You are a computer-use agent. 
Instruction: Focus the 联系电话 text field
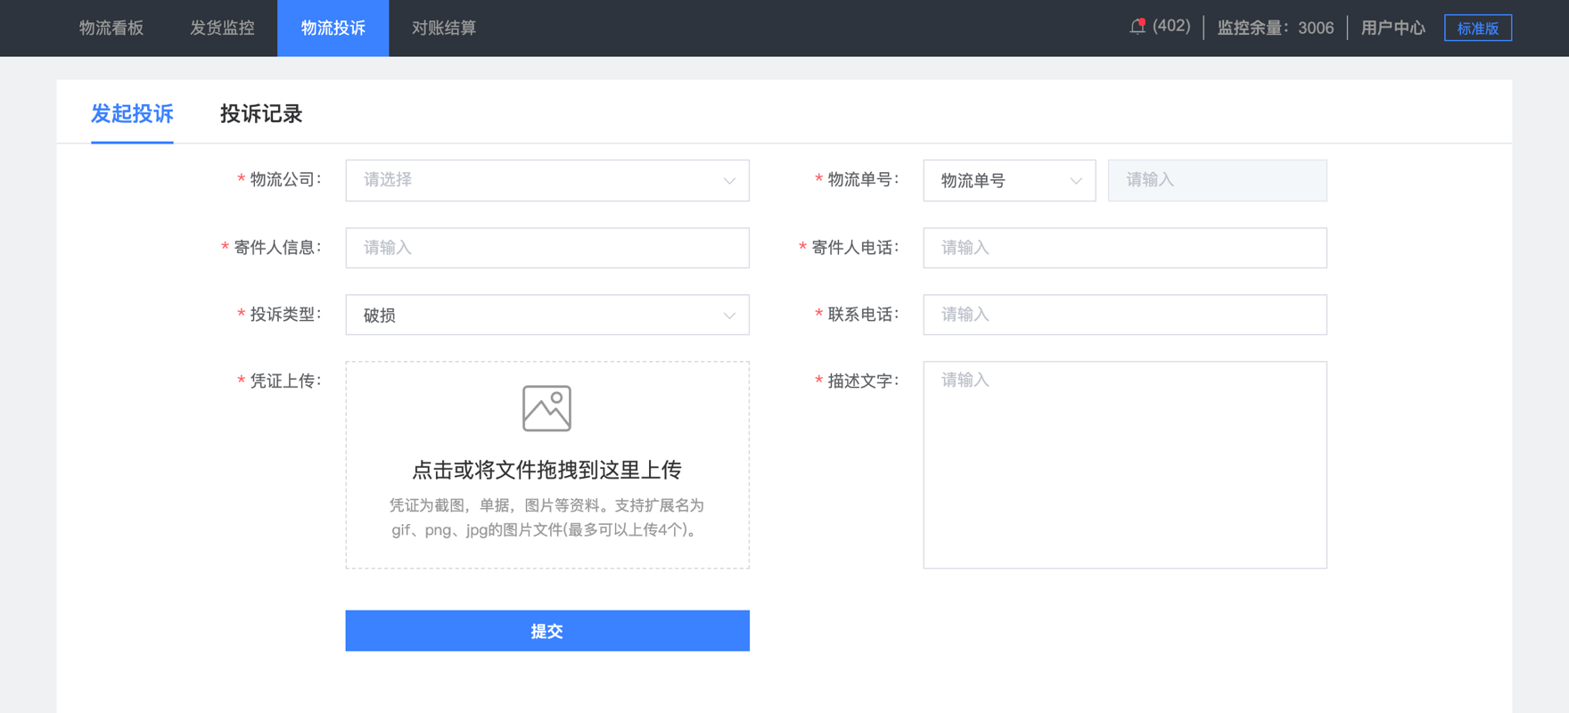[1124, 316]
